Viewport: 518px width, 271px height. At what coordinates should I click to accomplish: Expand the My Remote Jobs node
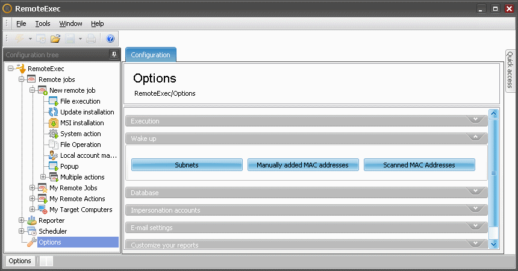coord(33,188)
